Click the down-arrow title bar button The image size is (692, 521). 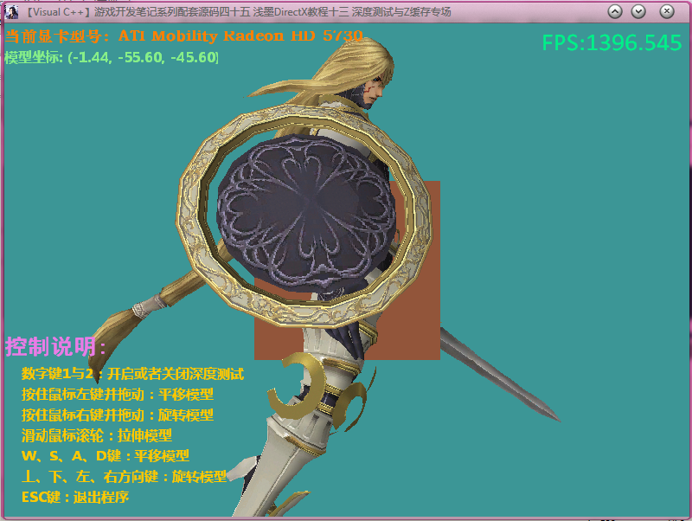coord(638,11)
